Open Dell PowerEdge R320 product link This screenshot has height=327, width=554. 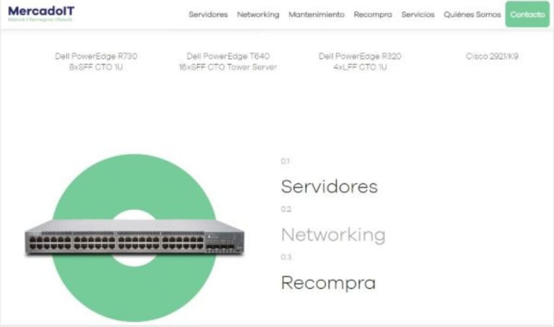click(x=360, y=62)
